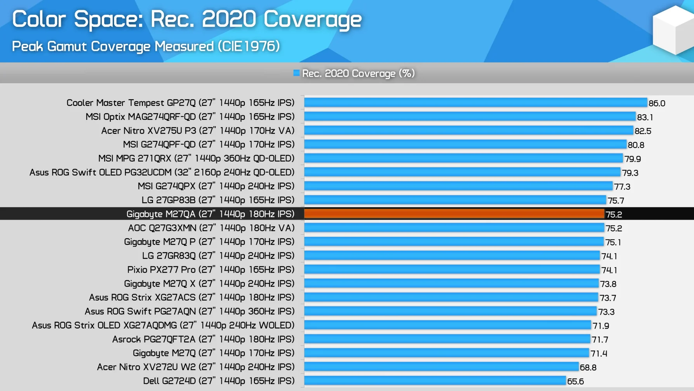The height and width of the screenshot is (391, 694).
Task: Select the 74.1 value for LG 27GR83Q
Action: pyautogui.click(x=609, y=256)
